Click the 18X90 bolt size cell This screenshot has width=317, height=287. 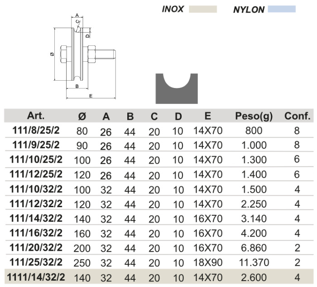(x=208, y=263)
